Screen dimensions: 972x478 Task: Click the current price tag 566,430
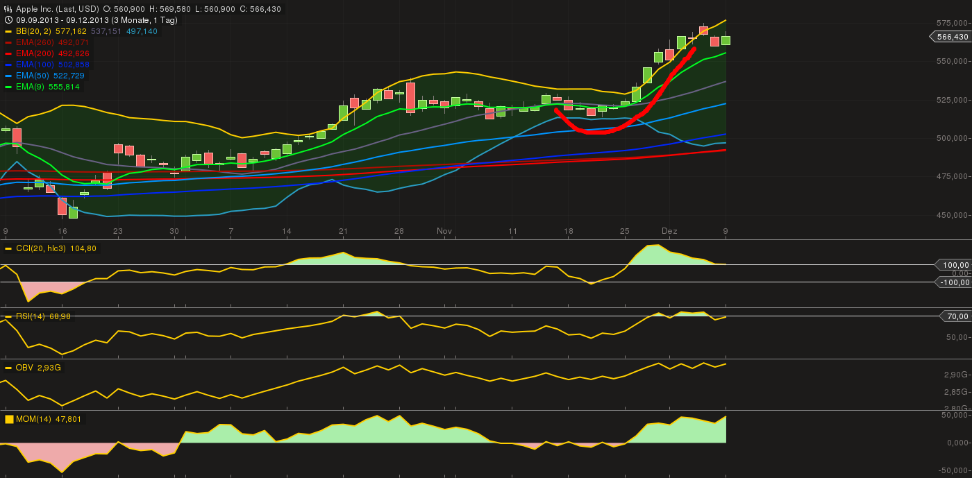pos(951,37)
